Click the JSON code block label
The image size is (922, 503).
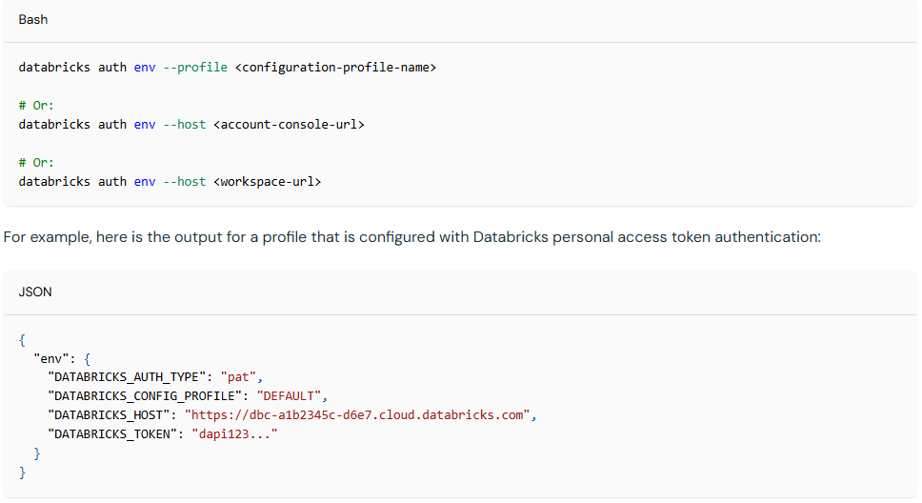click(35, 292)
